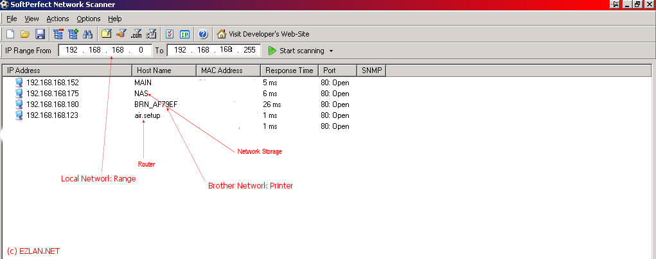The width and height of the screenshot is (656, 259).
Task: Click the expand all tree icon
Action: [73, 34]
